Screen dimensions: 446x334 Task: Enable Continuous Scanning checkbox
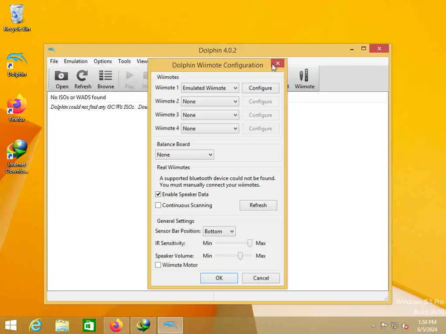click(x=158, y=205)
